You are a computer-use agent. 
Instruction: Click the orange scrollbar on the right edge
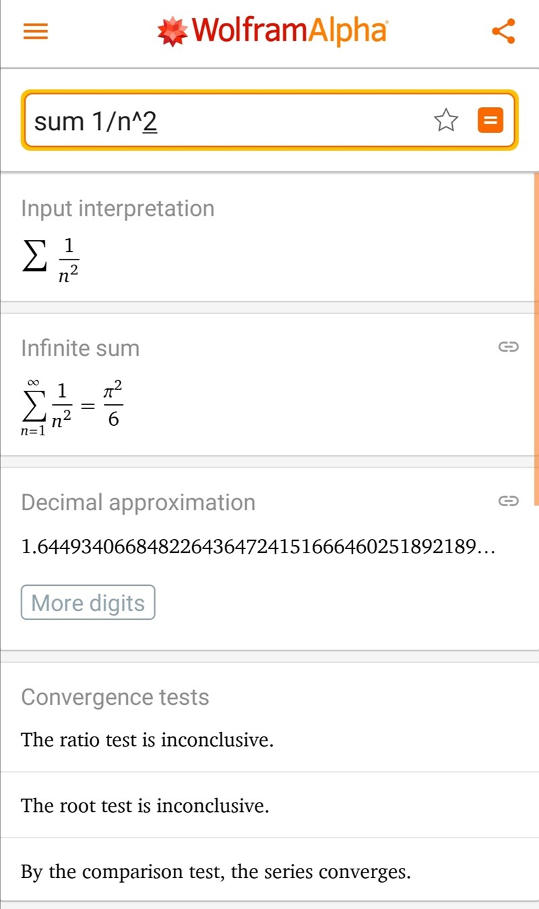coord(536,337)
